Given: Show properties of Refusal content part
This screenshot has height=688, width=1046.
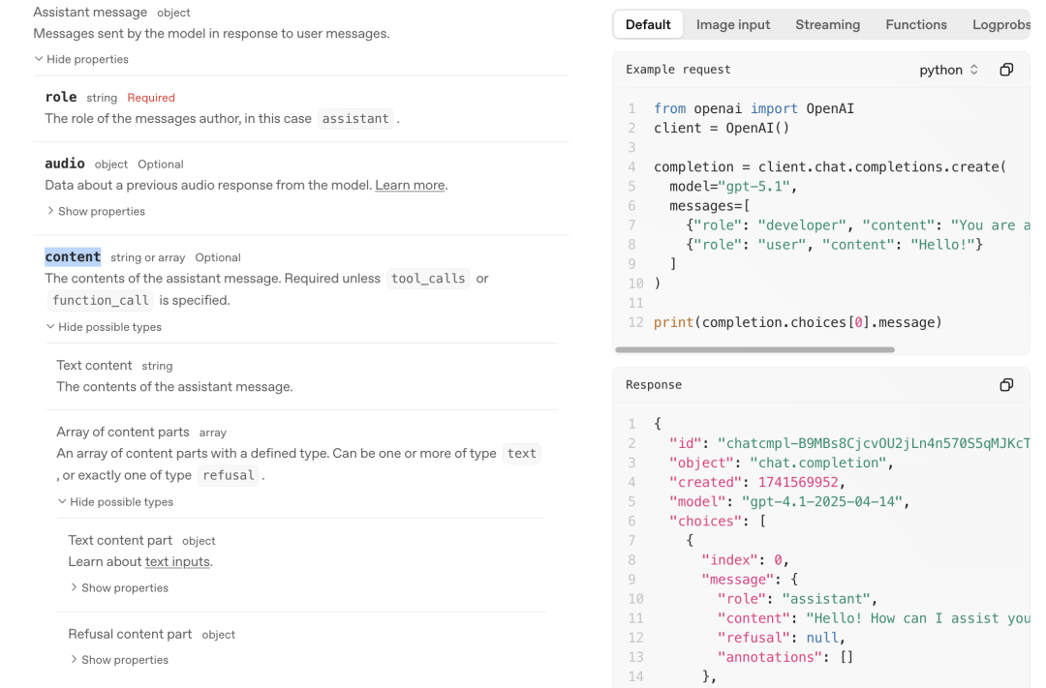Looking at the screenshot, I should coord(119,660).
